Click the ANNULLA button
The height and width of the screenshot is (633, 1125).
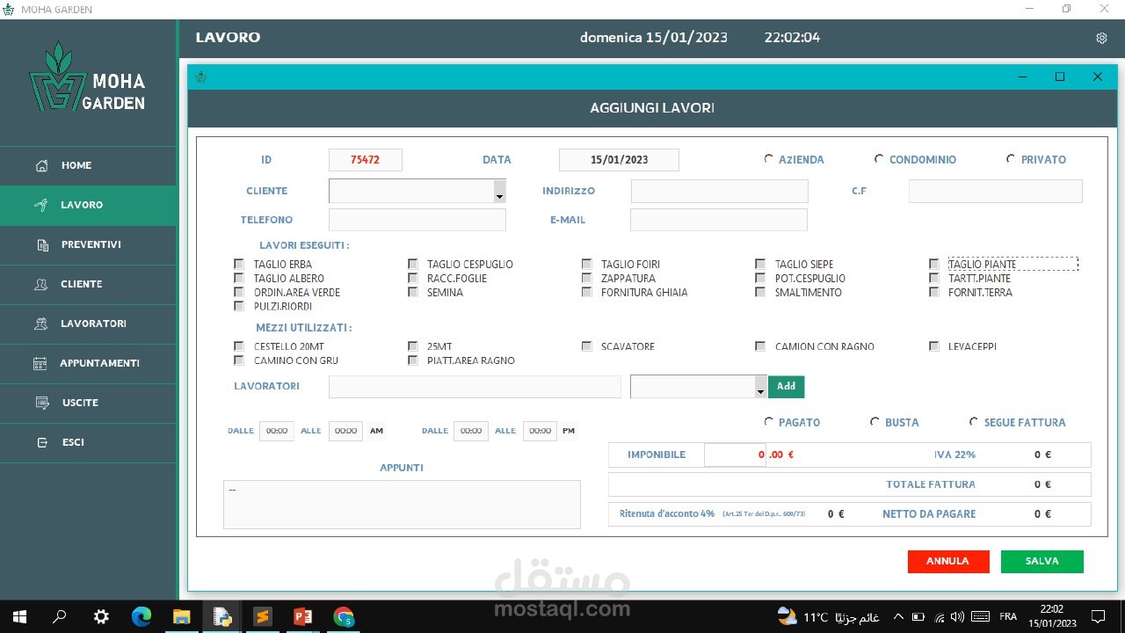948,562
